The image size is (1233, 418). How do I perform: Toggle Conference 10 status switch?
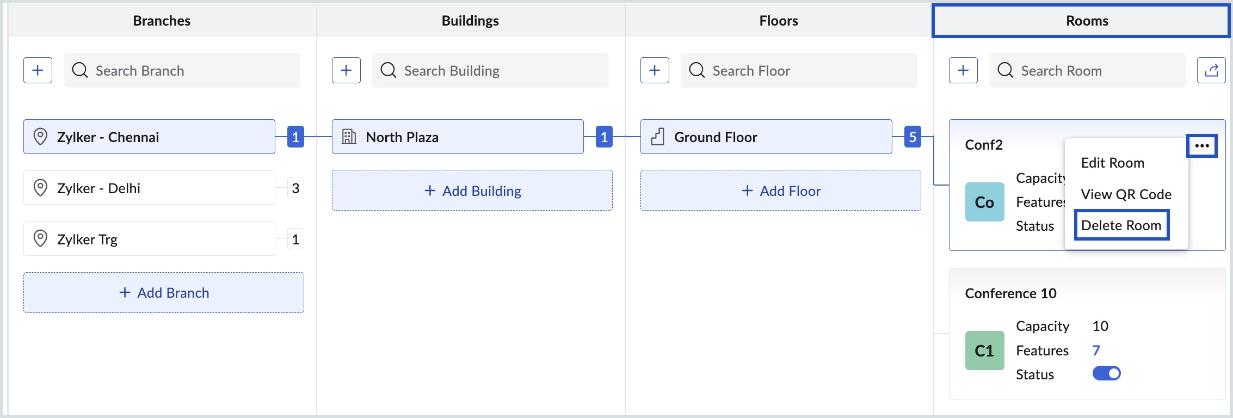coord(1106,373)
